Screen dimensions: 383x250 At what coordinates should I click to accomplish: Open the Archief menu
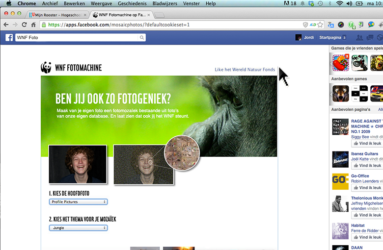(50, 3)
